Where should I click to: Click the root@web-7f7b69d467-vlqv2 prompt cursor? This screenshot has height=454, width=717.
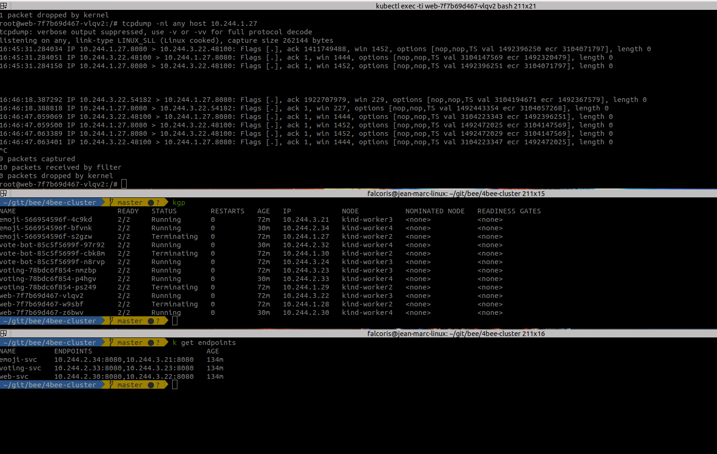tap(124, 184)
